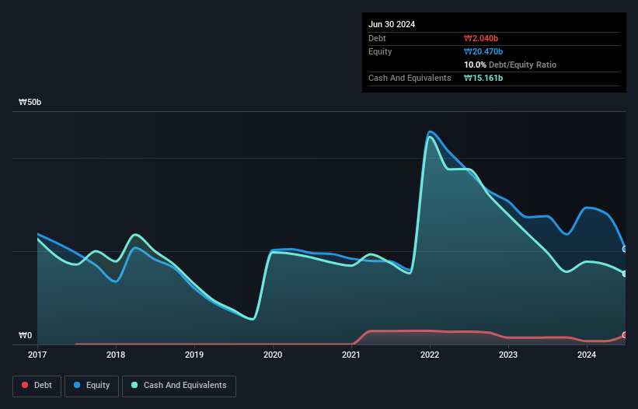
Task: Click the 10.0% Debt/Equity Ratio text
Action: (x=511, y=65)
